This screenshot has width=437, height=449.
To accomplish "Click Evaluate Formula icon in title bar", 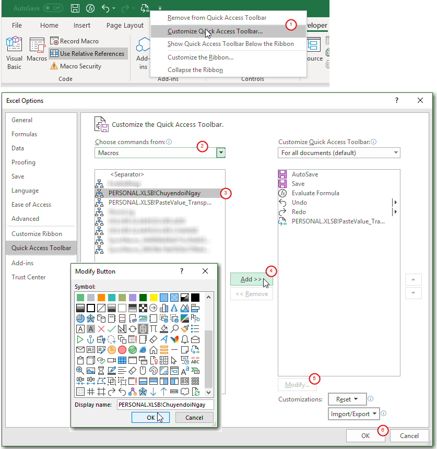I will 90,8.
